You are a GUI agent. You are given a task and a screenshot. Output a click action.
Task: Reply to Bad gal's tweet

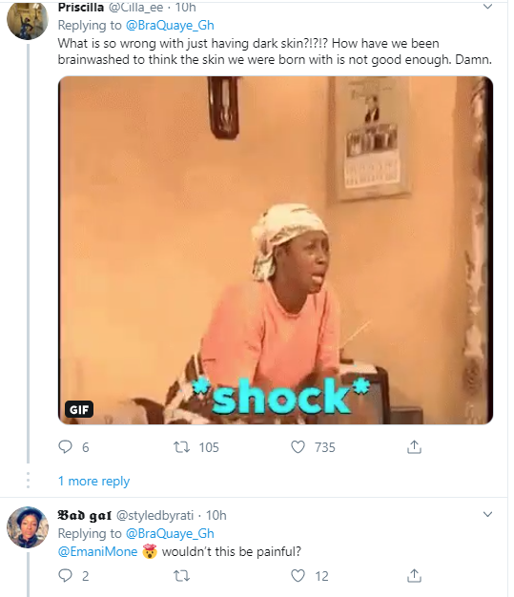pyautogui.click(x=65, y=575)
